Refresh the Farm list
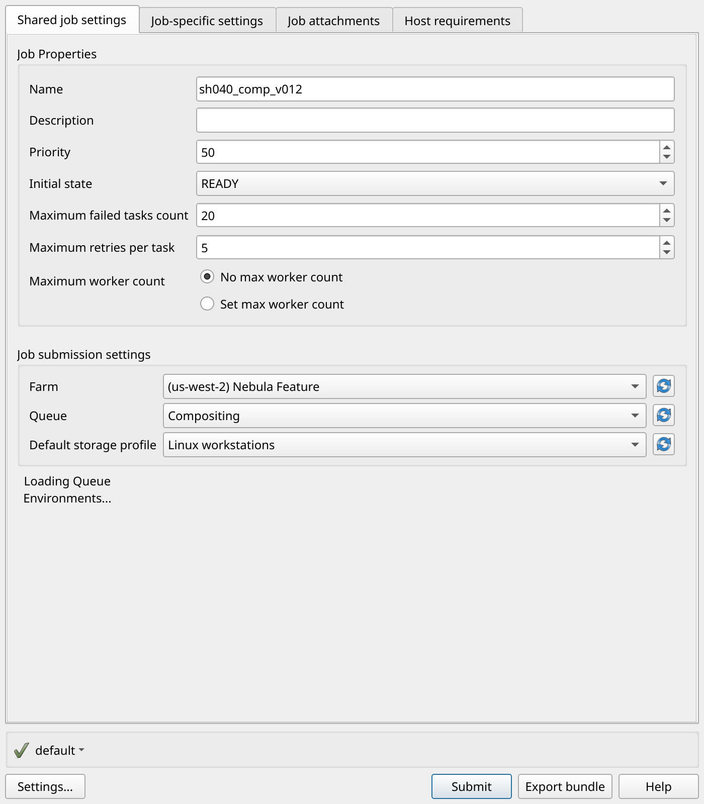This screenshot has height=804, width=704. (664, 386)
